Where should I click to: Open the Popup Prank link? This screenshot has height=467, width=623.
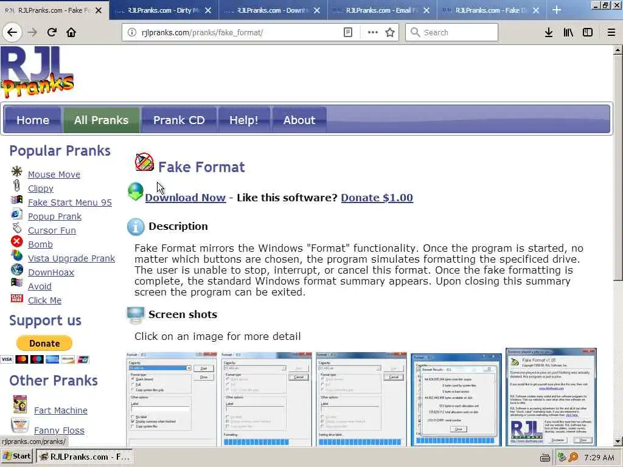(54, 216)
